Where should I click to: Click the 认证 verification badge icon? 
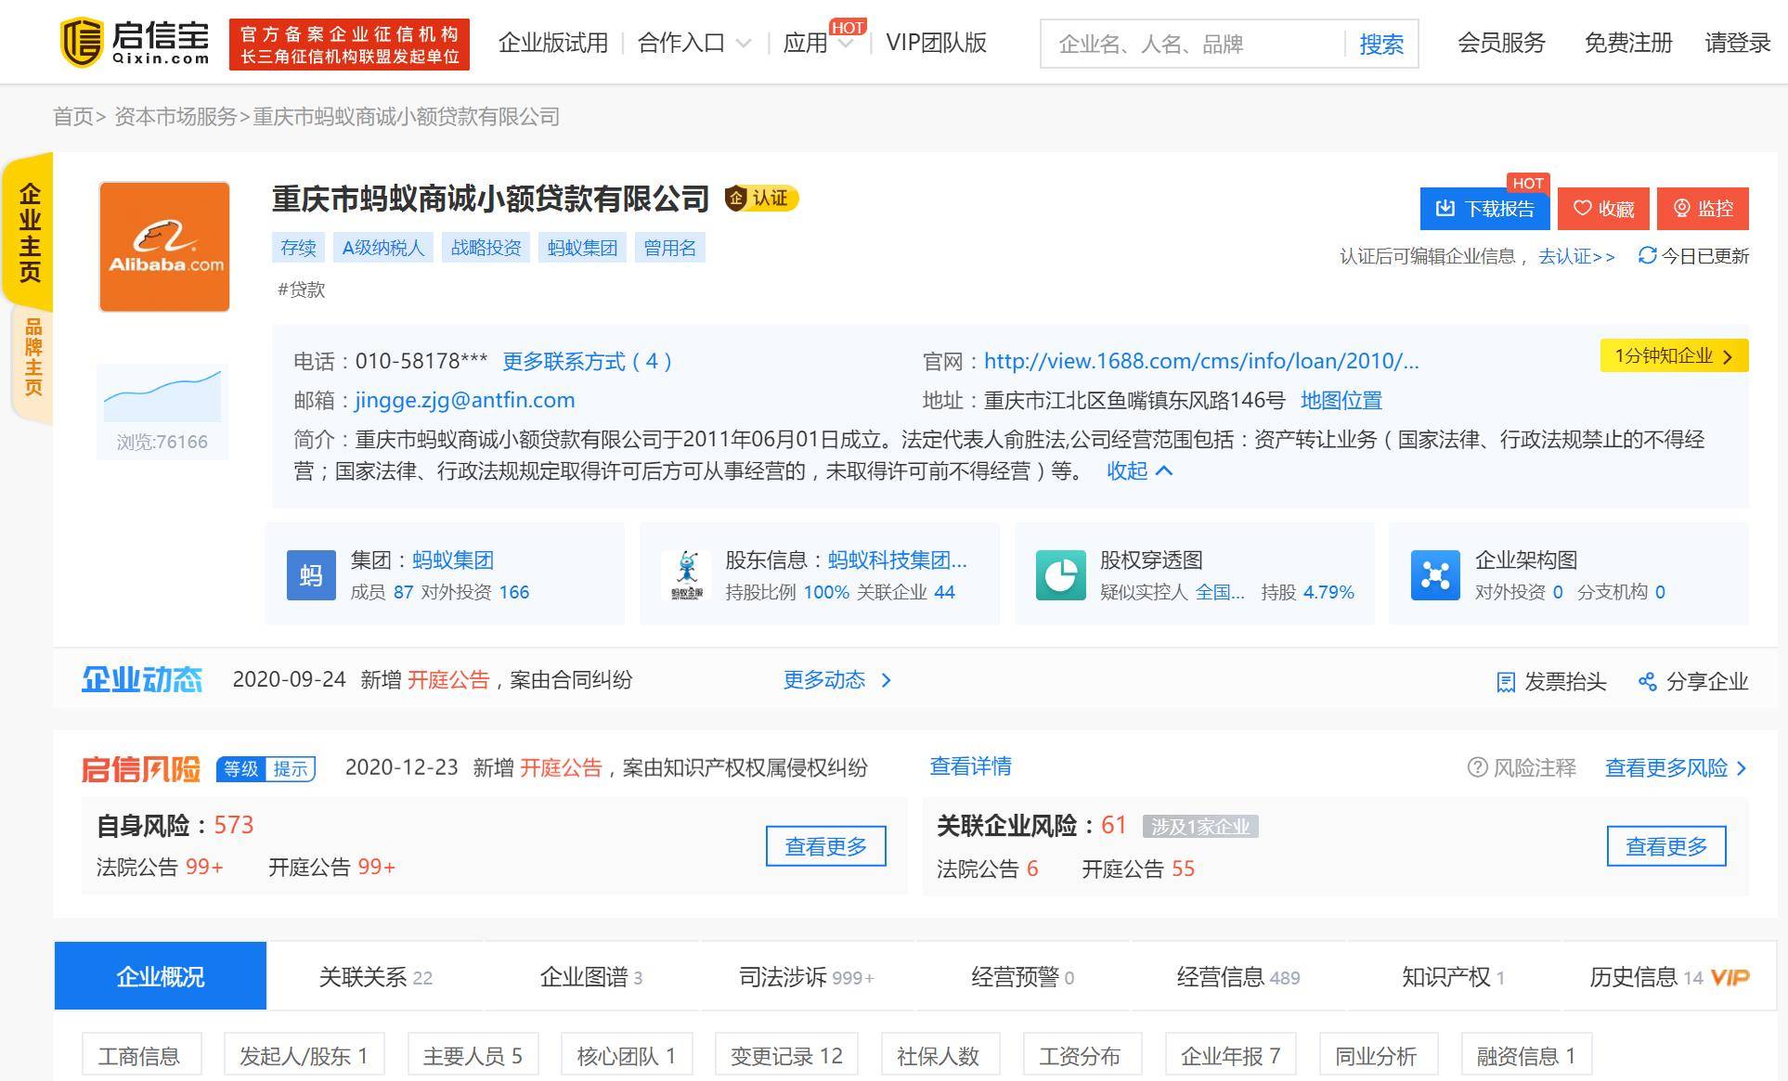click(761, 198)
